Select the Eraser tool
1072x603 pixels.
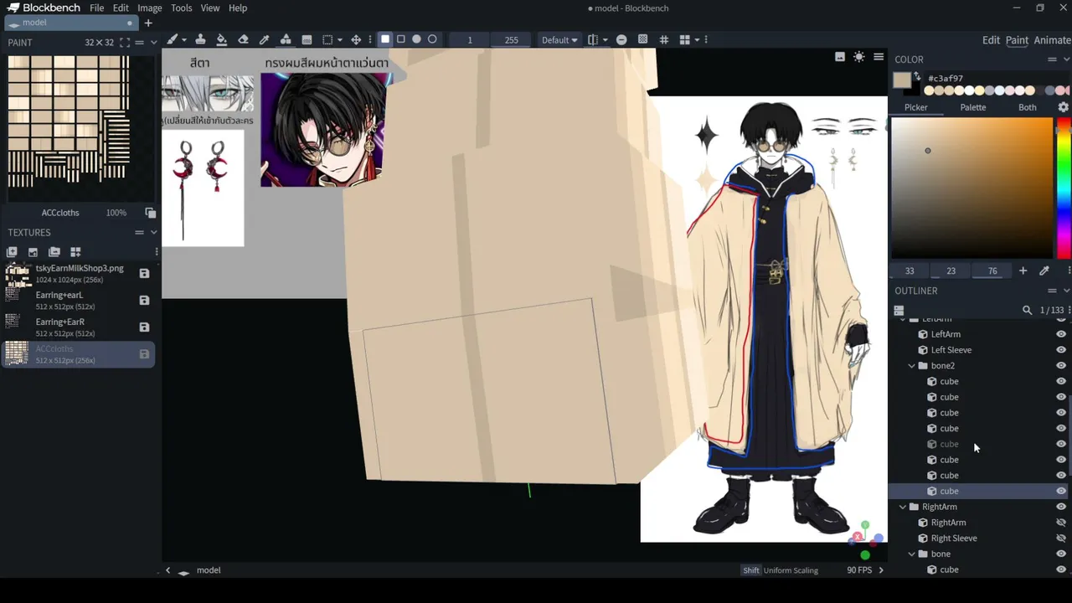tap(243, 39)
